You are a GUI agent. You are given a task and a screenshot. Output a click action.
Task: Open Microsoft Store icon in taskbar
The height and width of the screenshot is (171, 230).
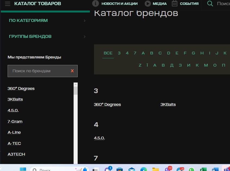click(119, 169)
